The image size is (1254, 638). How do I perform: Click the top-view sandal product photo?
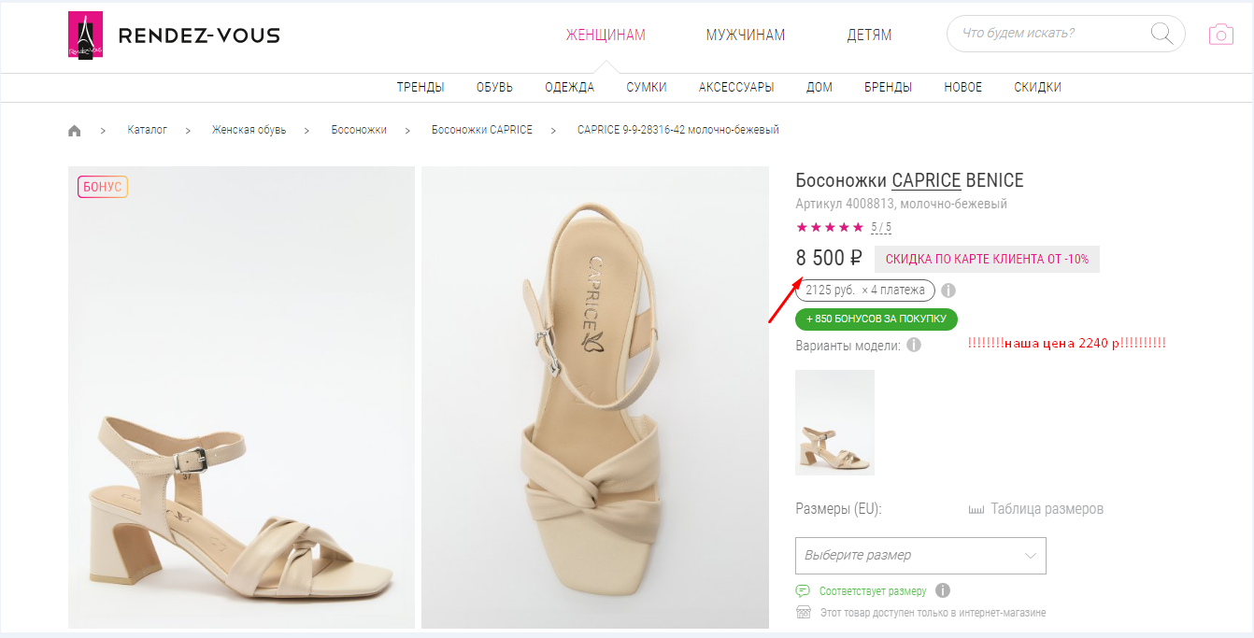[x=595, y=397]
